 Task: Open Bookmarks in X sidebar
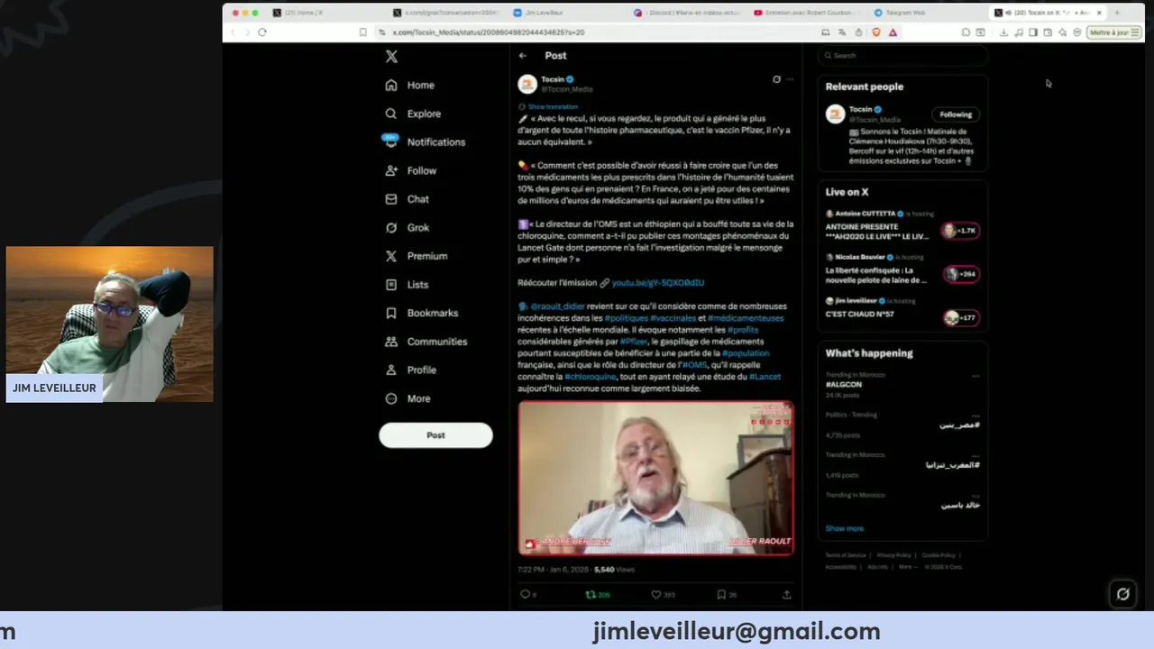(422, 313)
